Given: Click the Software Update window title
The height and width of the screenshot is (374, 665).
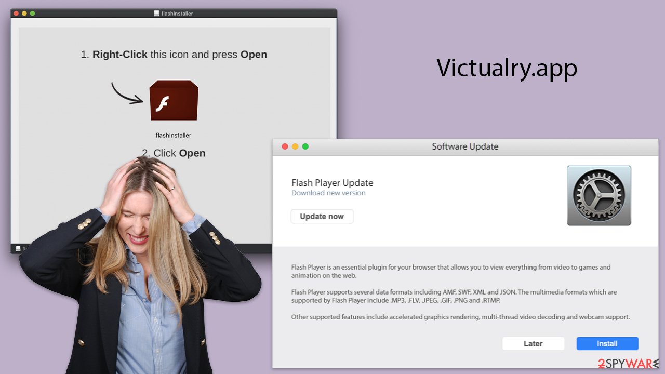Looking at the screenshot, I should 465,146.
